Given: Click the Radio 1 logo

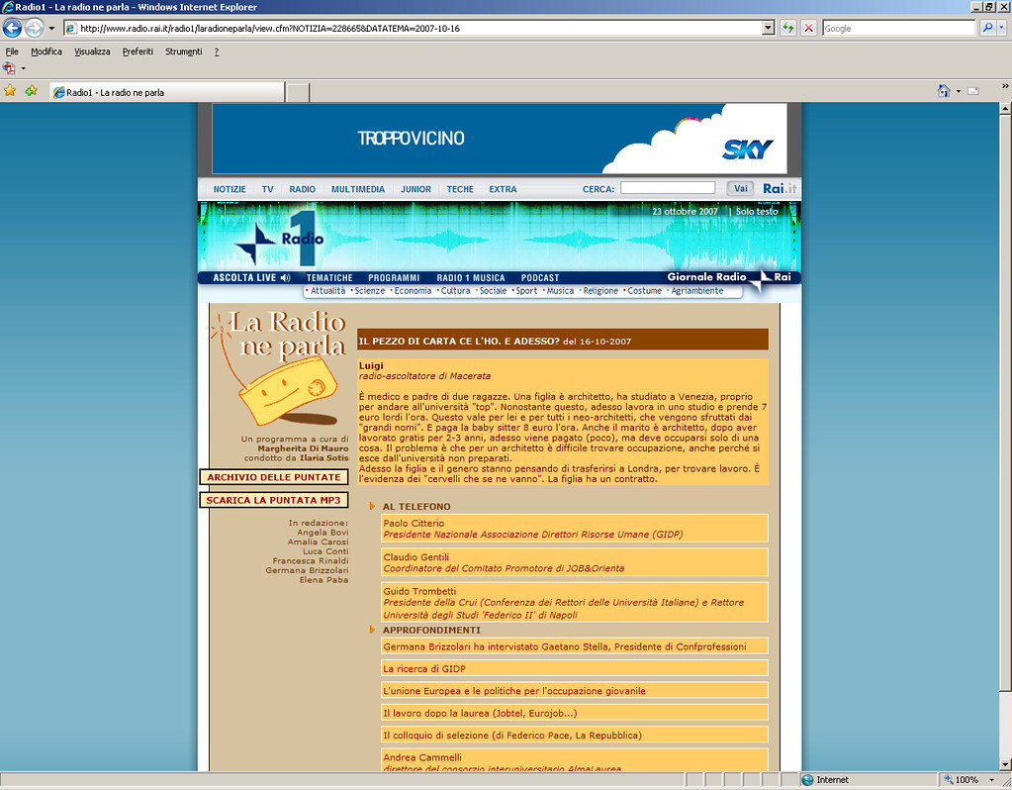Looking at the screenshot, I should click(279, 239).
